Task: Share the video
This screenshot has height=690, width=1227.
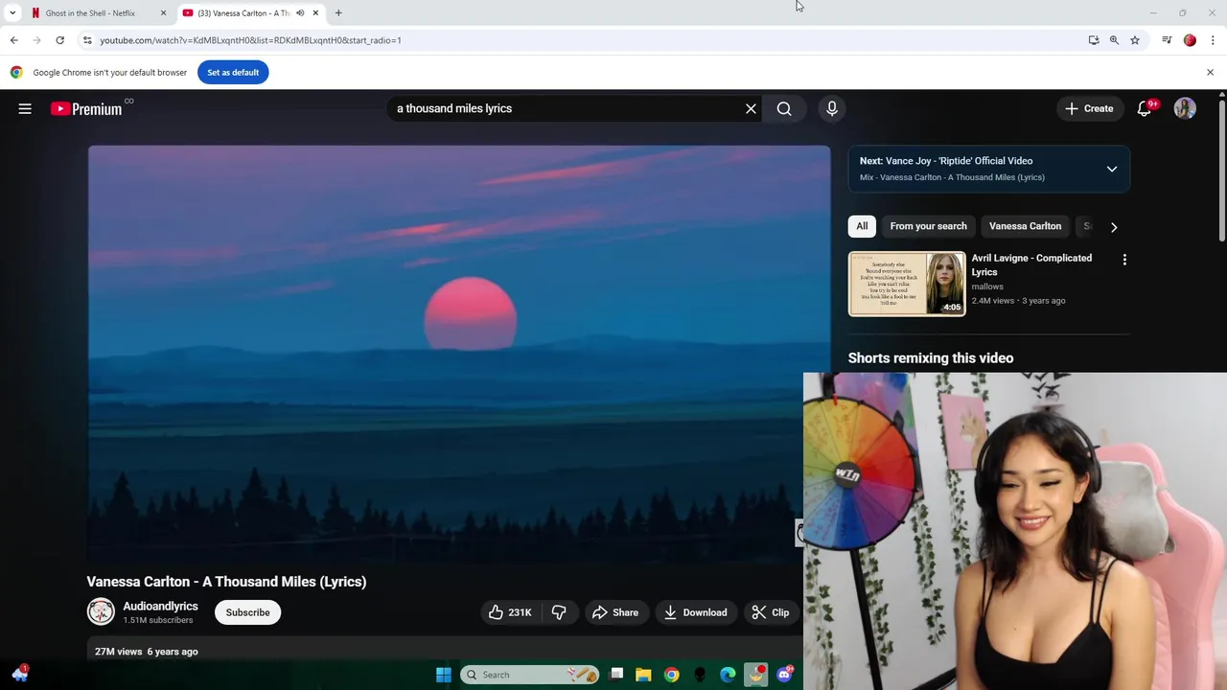Action: pos(615,612)
